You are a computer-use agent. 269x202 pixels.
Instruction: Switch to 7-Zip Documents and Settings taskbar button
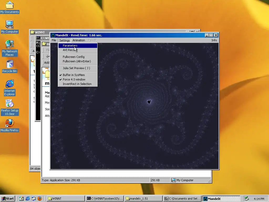(x=183, y=199)
